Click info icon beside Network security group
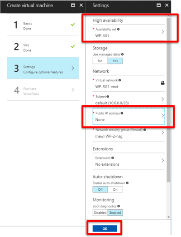 pyautogui.click(x=145, y=130)
